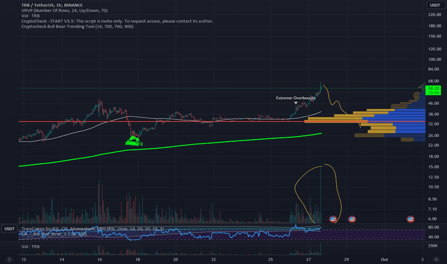
Task: Click the 100.00 price axis label
Action: [x=435, y=60]
